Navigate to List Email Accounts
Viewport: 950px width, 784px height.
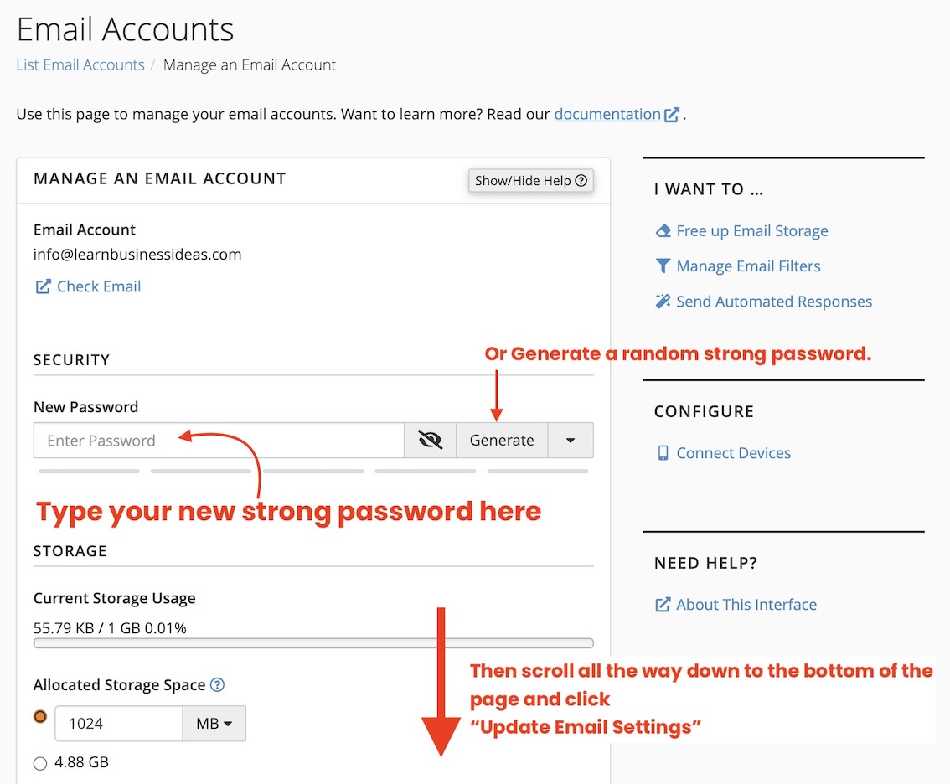[x=80, y=64]
